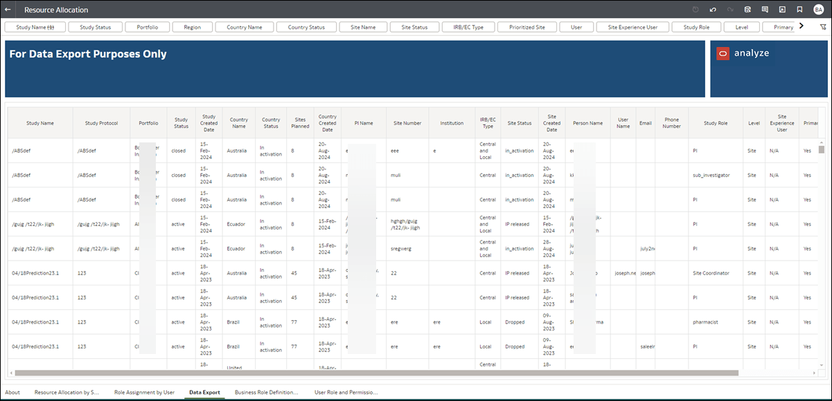This screenshot has width=832, height=401.
Task: Click the Redo icon in the top toolbar
Action: [730, 10]
